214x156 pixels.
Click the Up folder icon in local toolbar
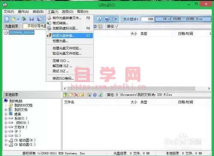click(x=65, y=95)
